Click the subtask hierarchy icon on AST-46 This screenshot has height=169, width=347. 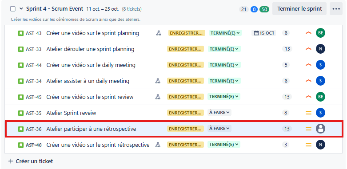coord(158,145)
